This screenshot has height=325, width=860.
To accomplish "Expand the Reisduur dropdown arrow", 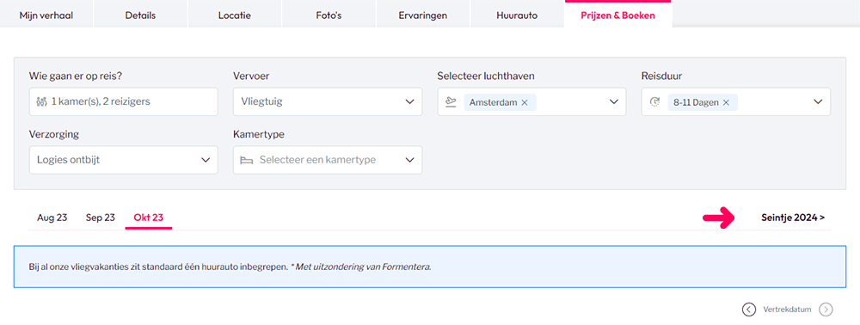I will (x=818, y=101).
